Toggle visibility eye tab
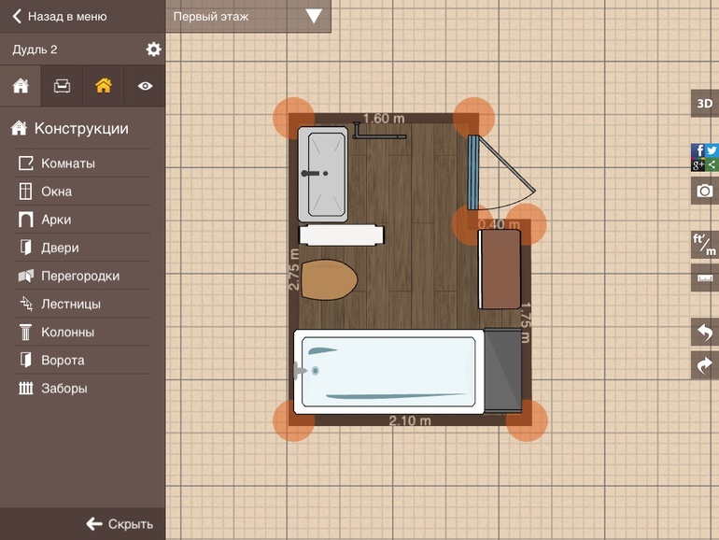 pos(145,86)
